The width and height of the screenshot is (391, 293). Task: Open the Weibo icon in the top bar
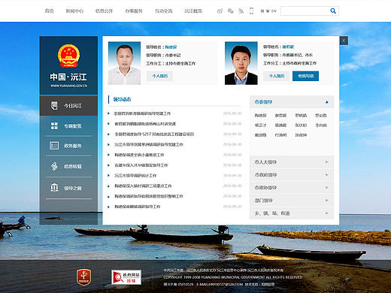220,11
